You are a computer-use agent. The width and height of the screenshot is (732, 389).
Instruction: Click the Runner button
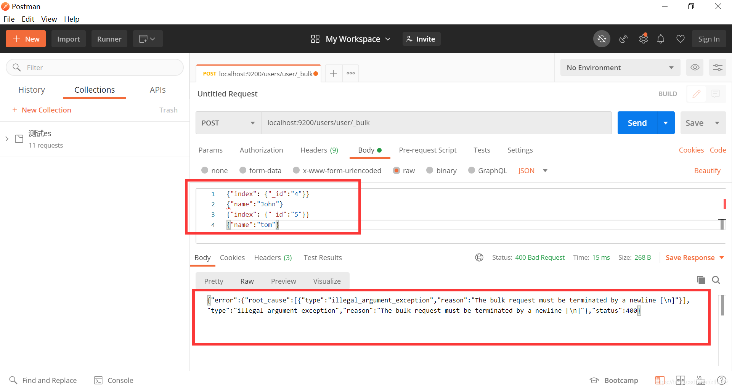tap(109, 39)
